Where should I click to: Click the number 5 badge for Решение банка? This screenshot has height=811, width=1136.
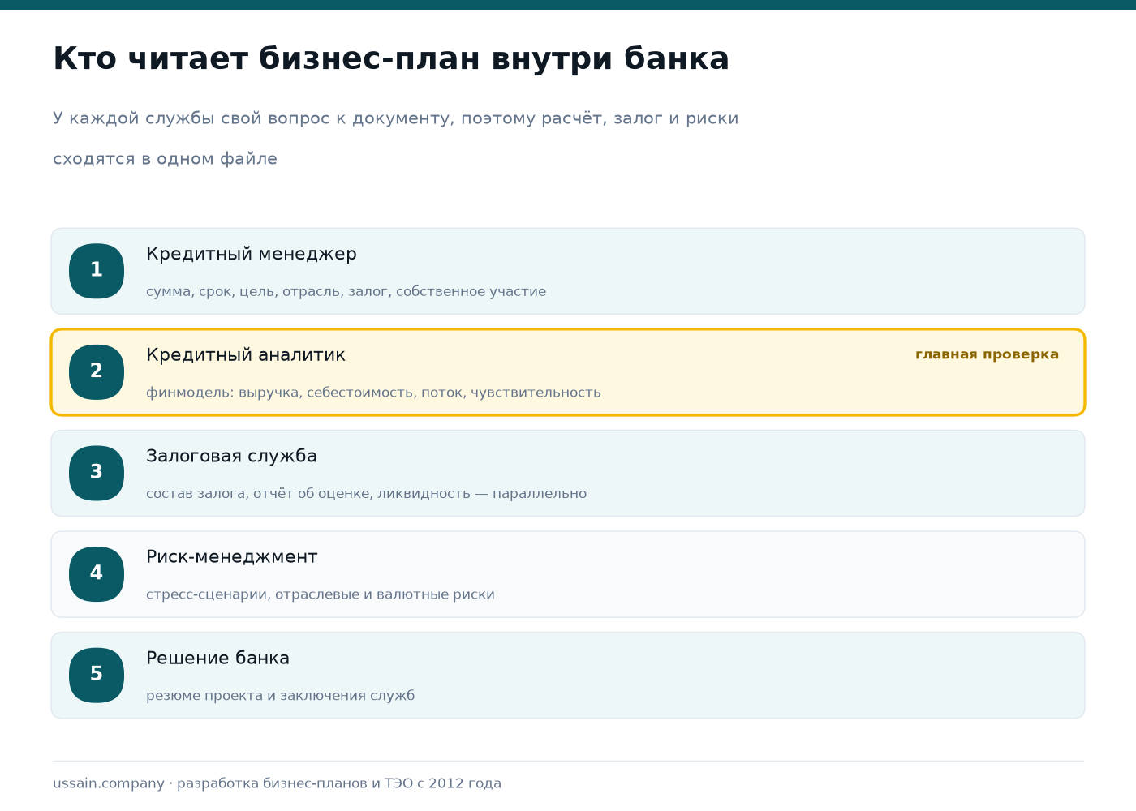pyautogui.click(x=97, y=675)
